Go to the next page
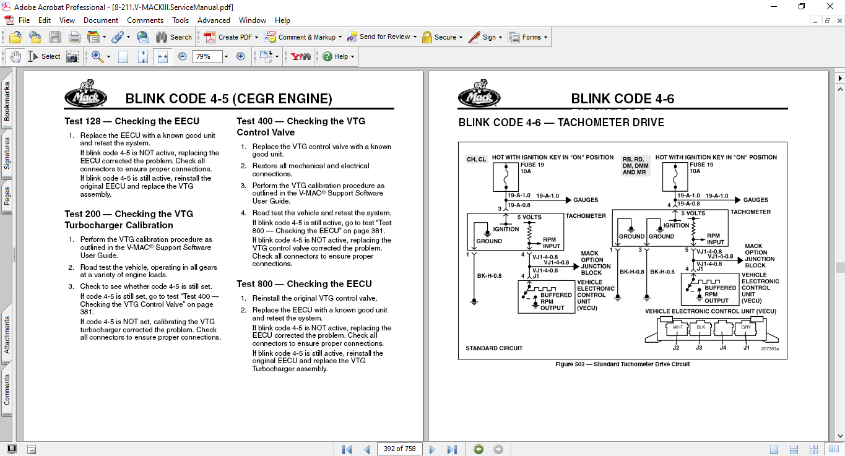Image resolution: width=845 pixels, height=456 pixels. (432, 449)
